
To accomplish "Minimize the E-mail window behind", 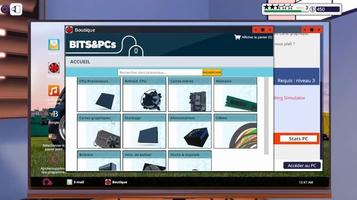I will tap(305, 29).
